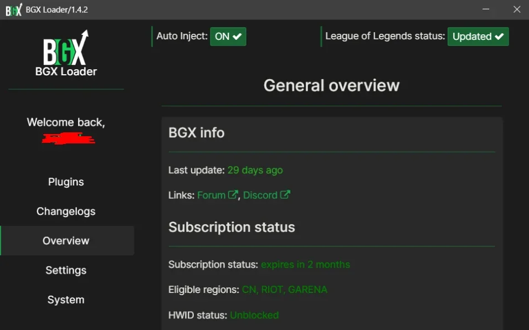Click the checkmark in the Updated status badge
Viewport: 529px width, 330px height.
coord(499,37)
